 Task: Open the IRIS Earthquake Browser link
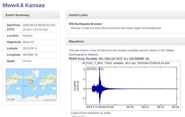pyautogui.click(x=85, y=24)
